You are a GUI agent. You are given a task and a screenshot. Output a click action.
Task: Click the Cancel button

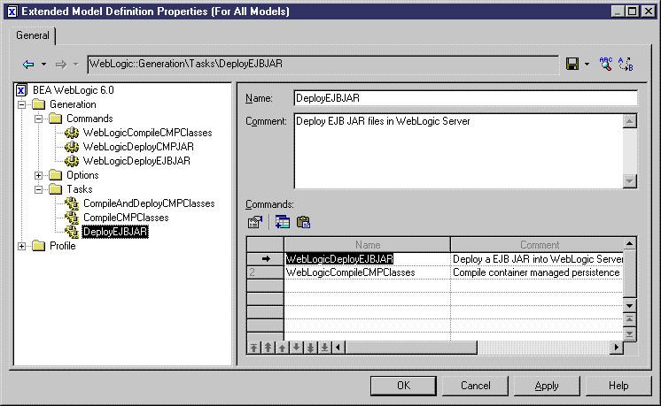(475, 386)
